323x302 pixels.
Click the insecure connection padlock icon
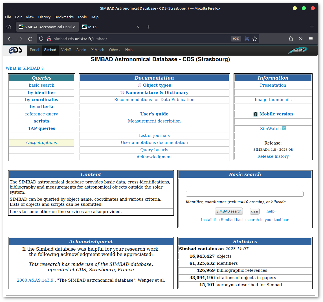click(49, 39)
